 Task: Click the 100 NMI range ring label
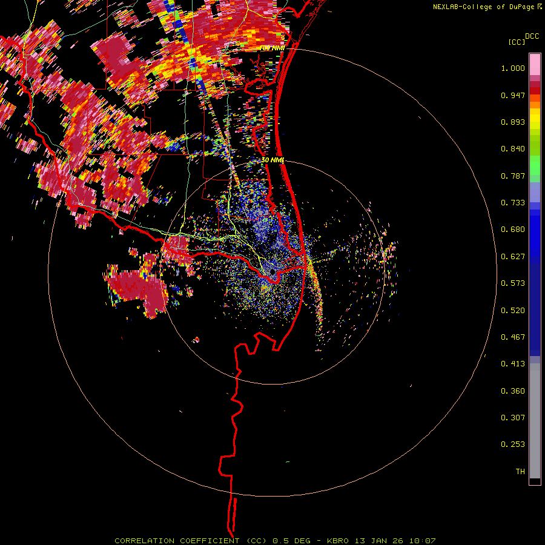(272, 48)
